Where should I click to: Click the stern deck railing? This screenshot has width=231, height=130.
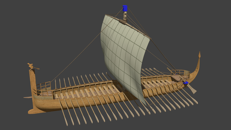[x=180, y=73]
